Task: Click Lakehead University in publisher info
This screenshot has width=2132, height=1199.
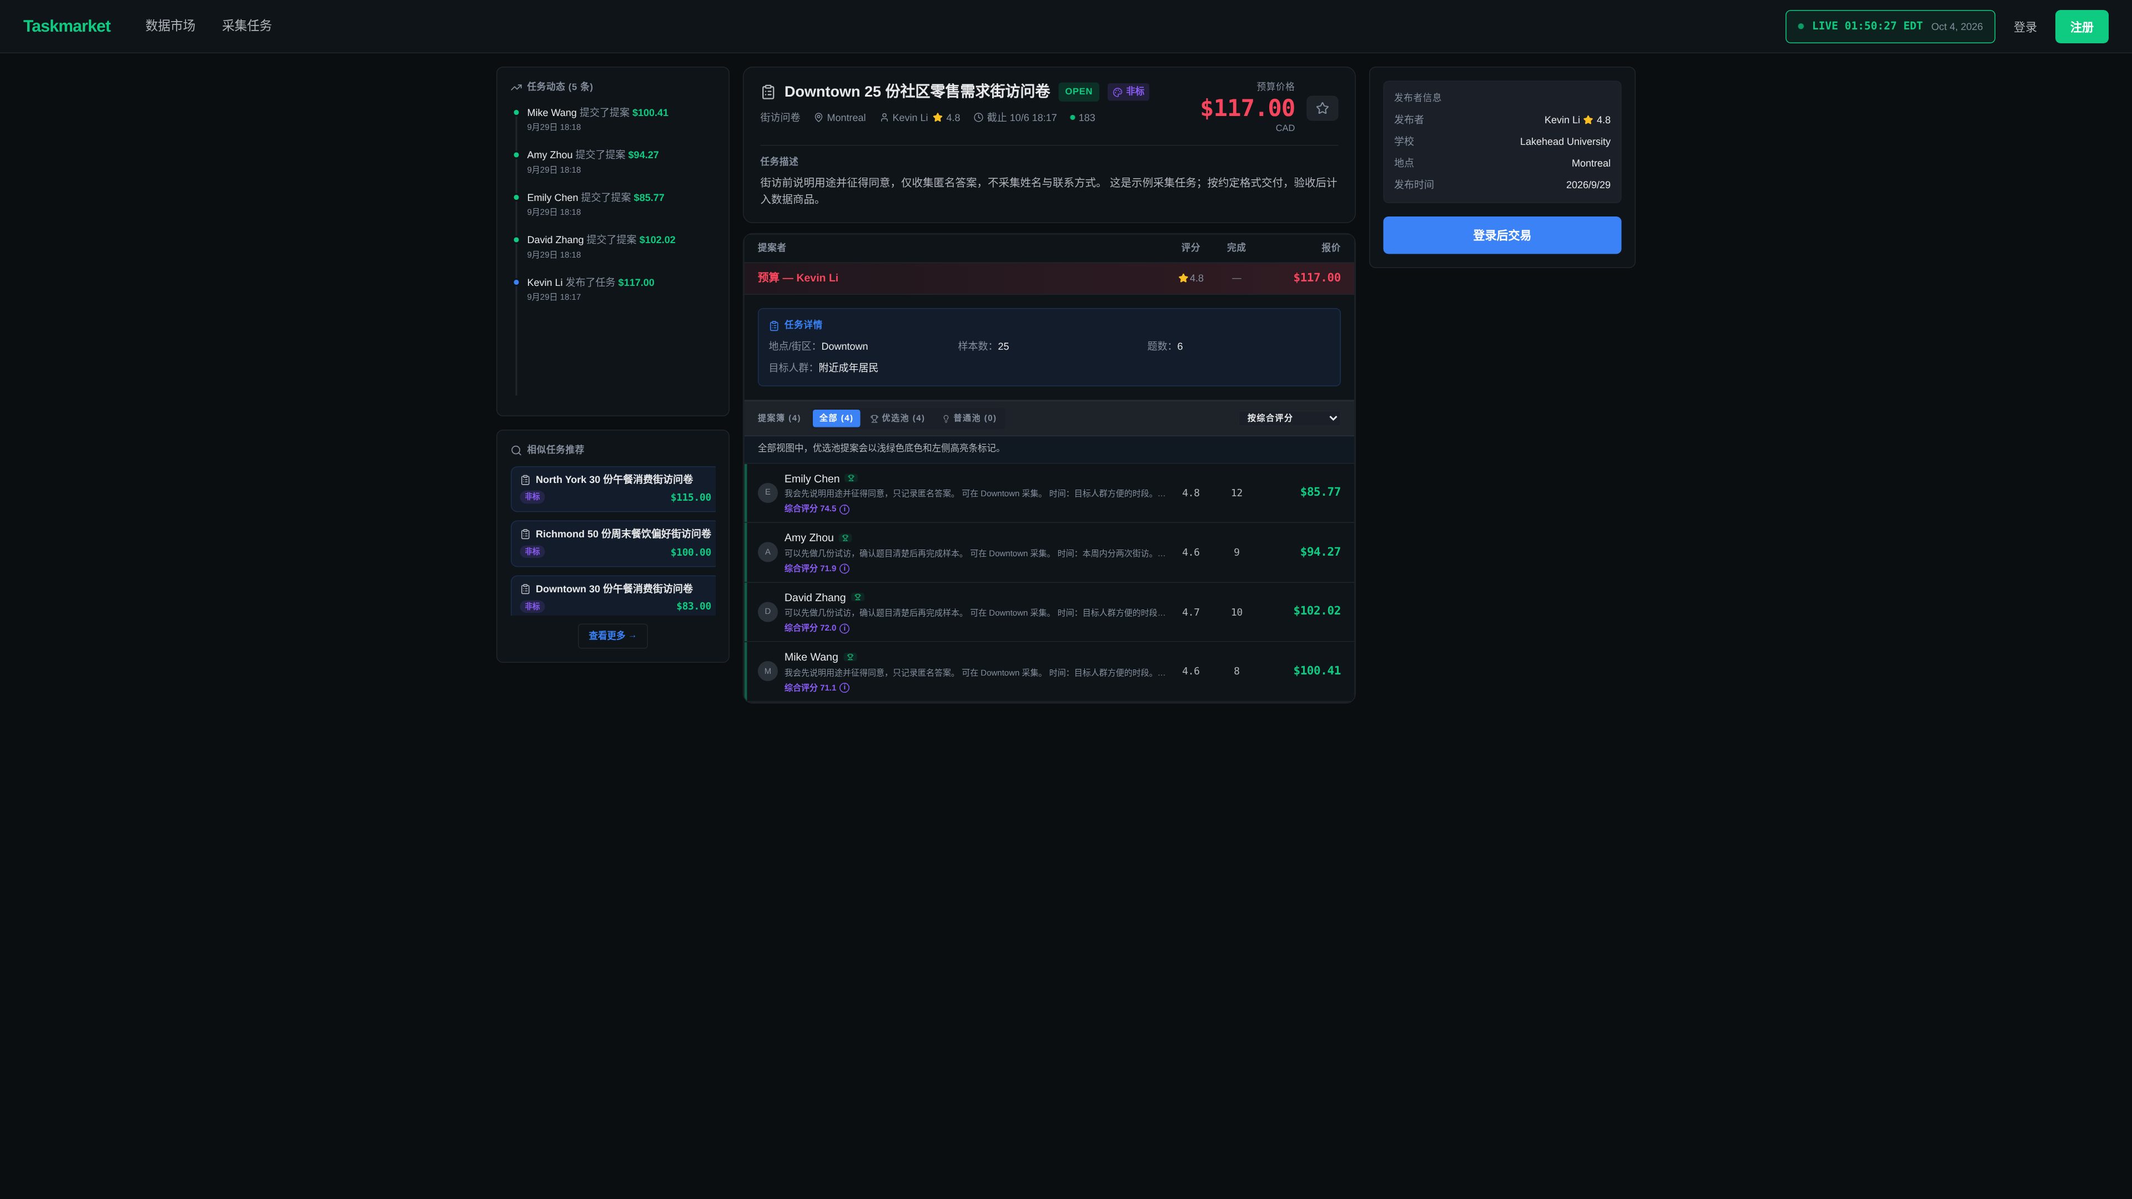Action: click(x=1564, y=142)
